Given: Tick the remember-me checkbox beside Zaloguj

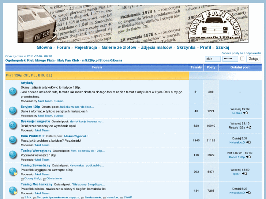Looking at the screenshot, I should point(242,58).
